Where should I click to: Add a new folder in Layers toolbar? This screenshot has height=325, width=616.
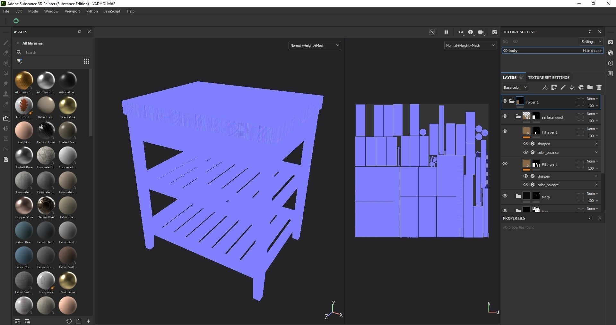(x=590, y=87)
